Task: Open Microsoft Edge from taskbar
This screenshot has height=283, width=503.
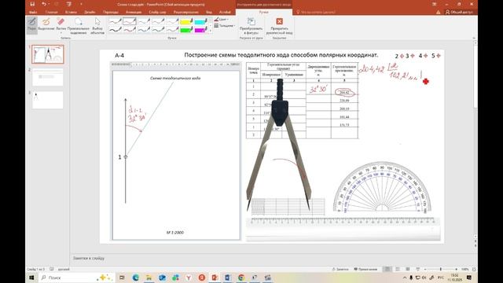Action: coord(136,277)
